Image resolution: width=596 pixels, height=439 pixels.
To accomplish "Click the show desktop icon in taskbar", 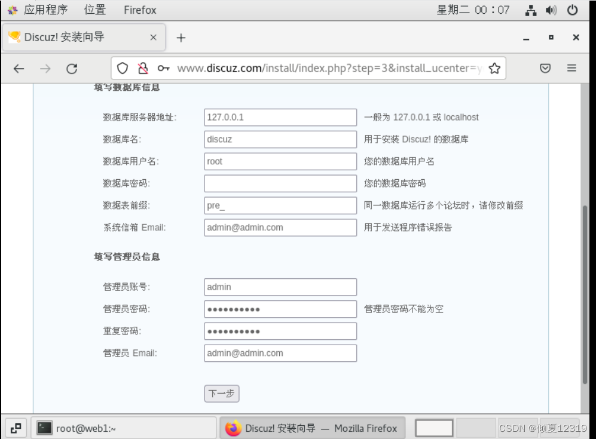I will pyautogui.click(x=16, y=428).
